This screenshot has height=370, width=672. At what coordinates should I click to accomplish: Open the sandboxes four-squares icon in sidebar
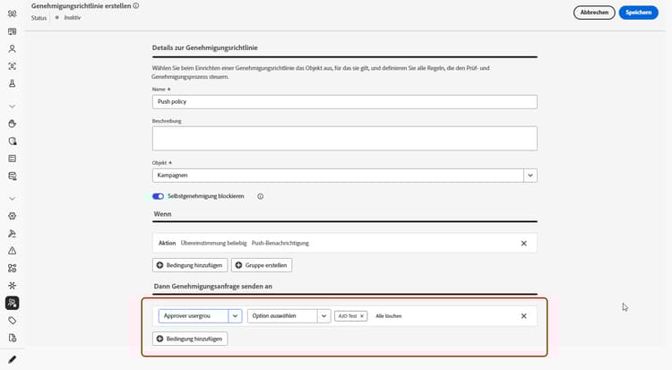point(12,269)
